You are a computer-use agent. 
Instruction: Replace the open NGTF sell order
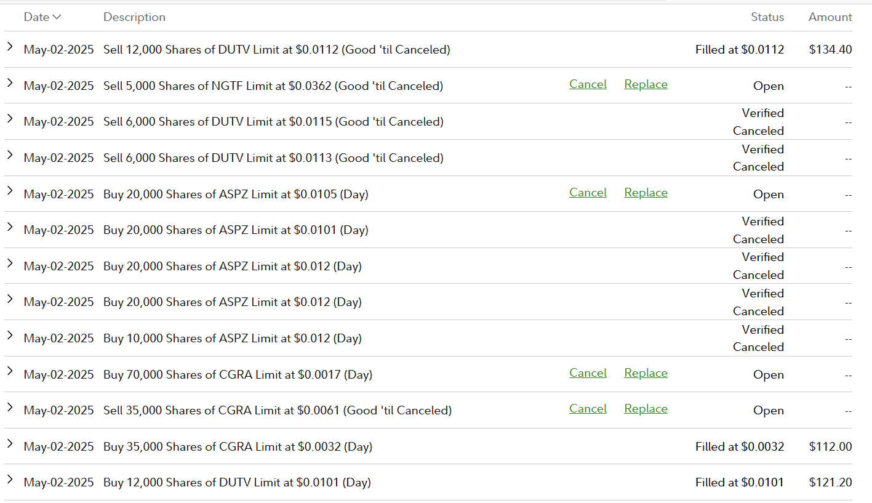click(x=646, y=84)
